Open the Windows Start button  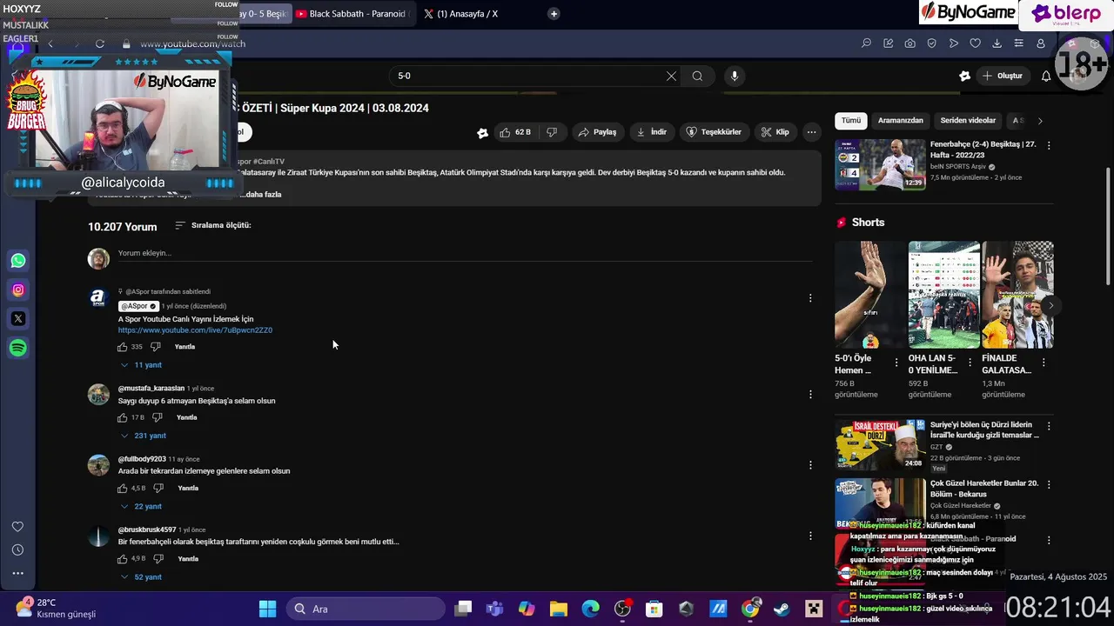tap(267, 609)
